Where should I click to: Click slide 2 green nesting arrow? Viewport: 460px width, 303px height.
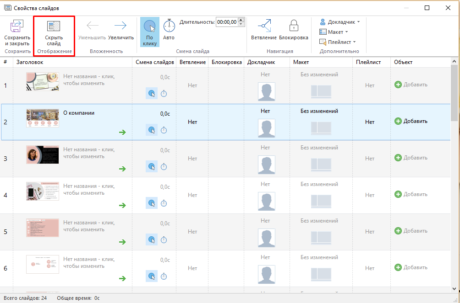point(122,133)
